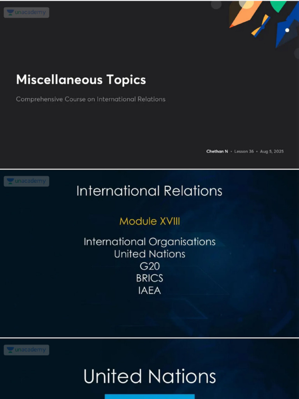Click the 'G20' line
Viewport: 299px width, 399px height.
[x=149, y=266]
